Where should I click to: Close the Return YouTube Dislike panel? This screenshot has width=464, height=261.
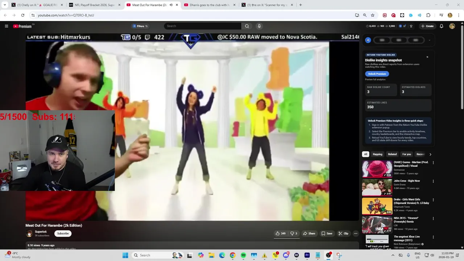point(427,57)
